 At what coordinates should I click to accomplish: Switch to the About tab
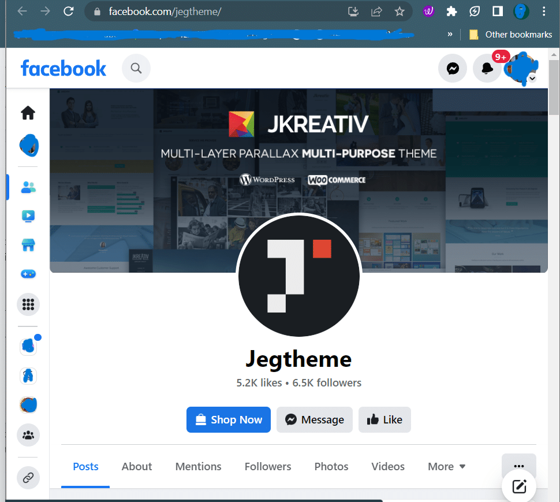point(137,467)
